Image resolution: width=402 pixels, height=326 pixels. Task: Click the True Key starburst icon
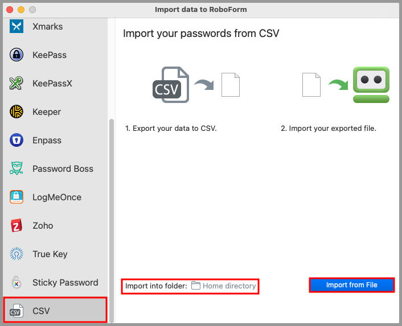(x=17, y=254)
